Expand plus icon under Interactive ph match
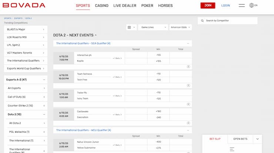The width and height of the screenshot is (274, 153). (x=188, y=67)
